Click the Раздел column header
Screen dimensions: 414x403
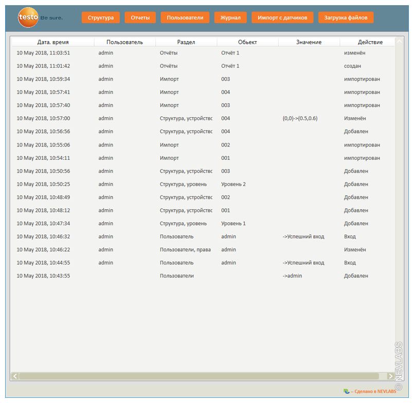[x=186, y=42]
